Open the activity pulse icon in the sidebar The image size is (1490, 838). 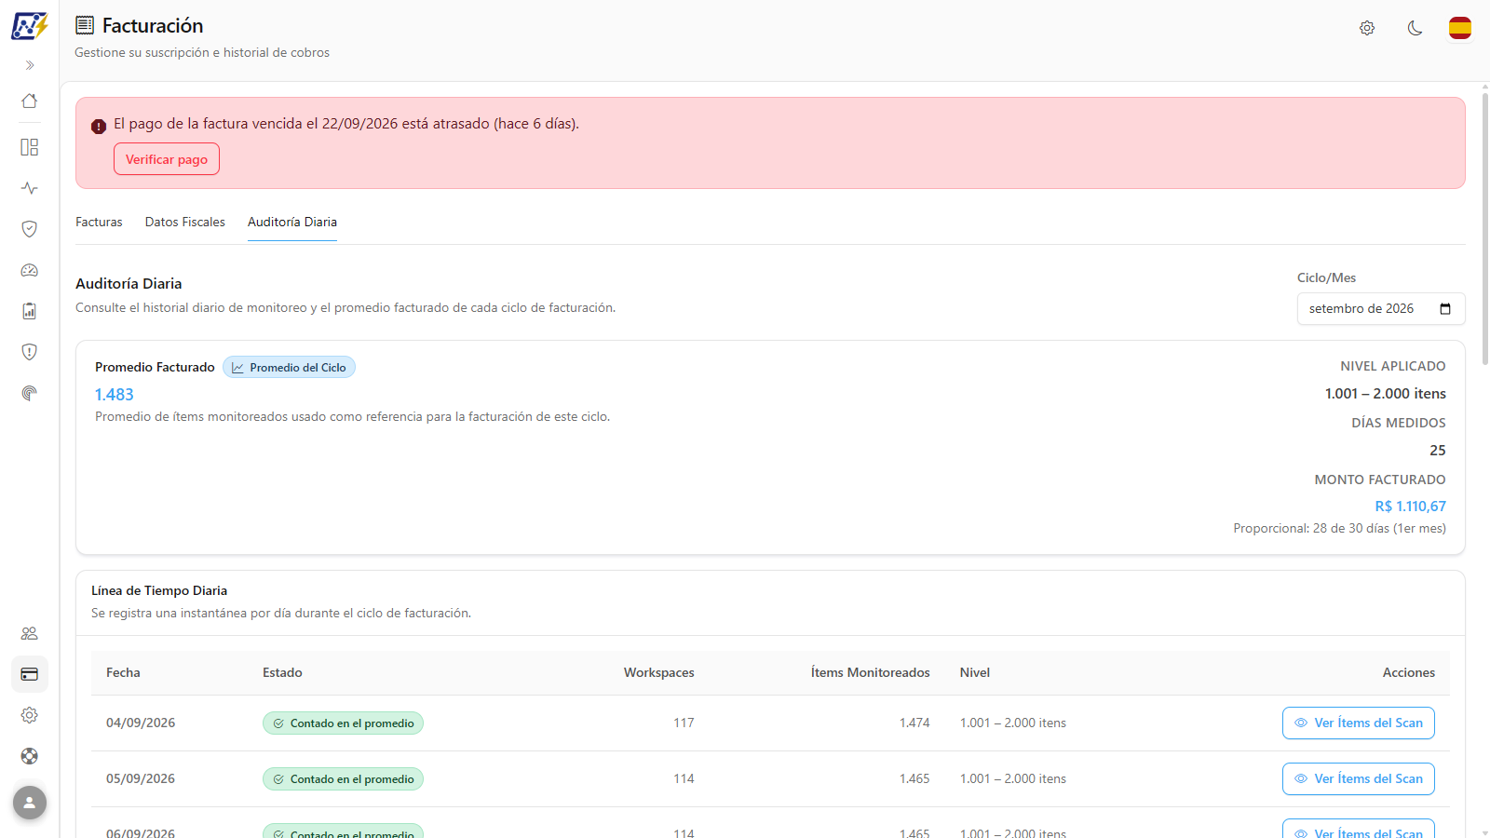[x=30, y=188]
